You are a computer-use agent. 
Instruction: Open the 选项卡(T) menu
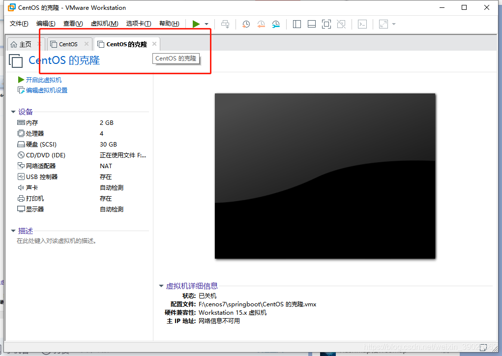coord(139,24)
